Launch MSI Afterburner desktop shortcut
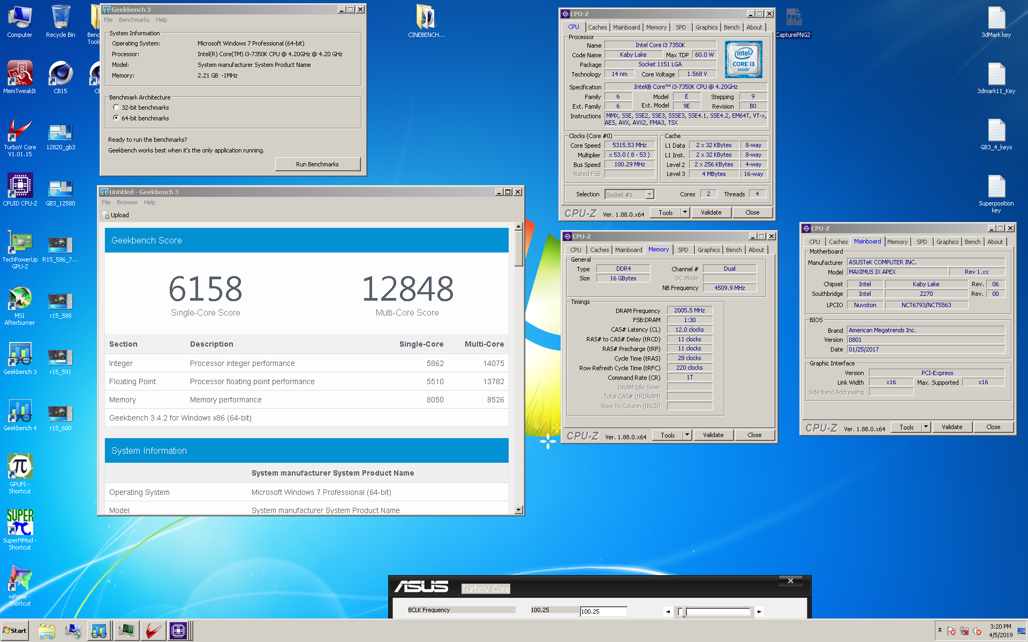This screenshot has width=1028, height=642. pyautogui.click(x=20, y=306)
